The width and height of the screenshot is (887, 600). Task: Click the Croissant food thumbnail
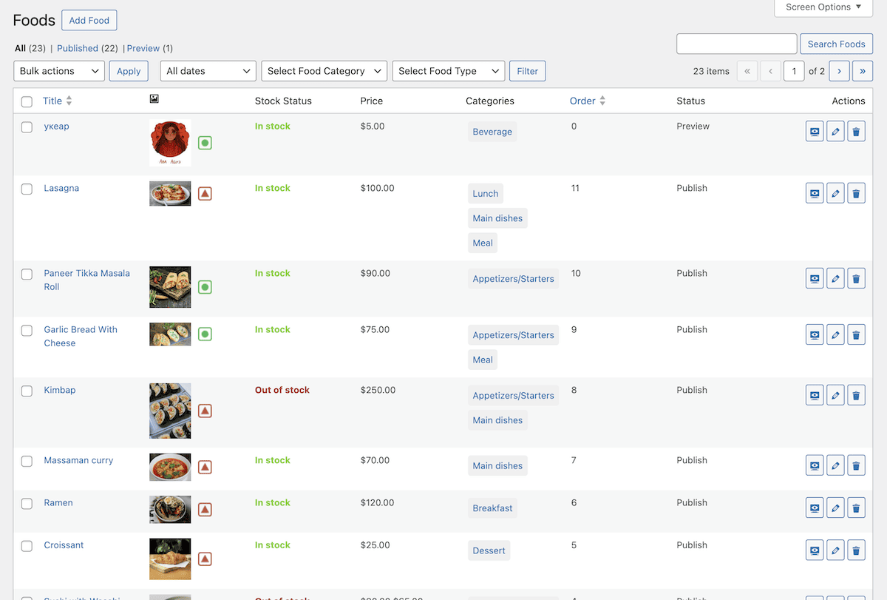[170, 559]
